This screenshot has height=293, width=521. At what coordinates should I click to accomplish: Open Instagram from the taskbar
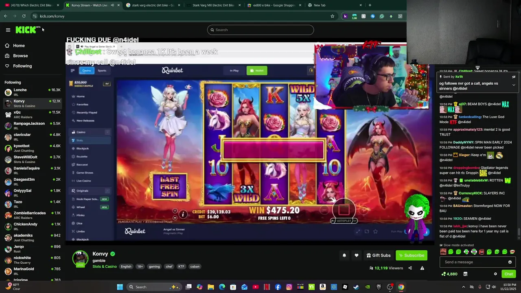[289, 287]
